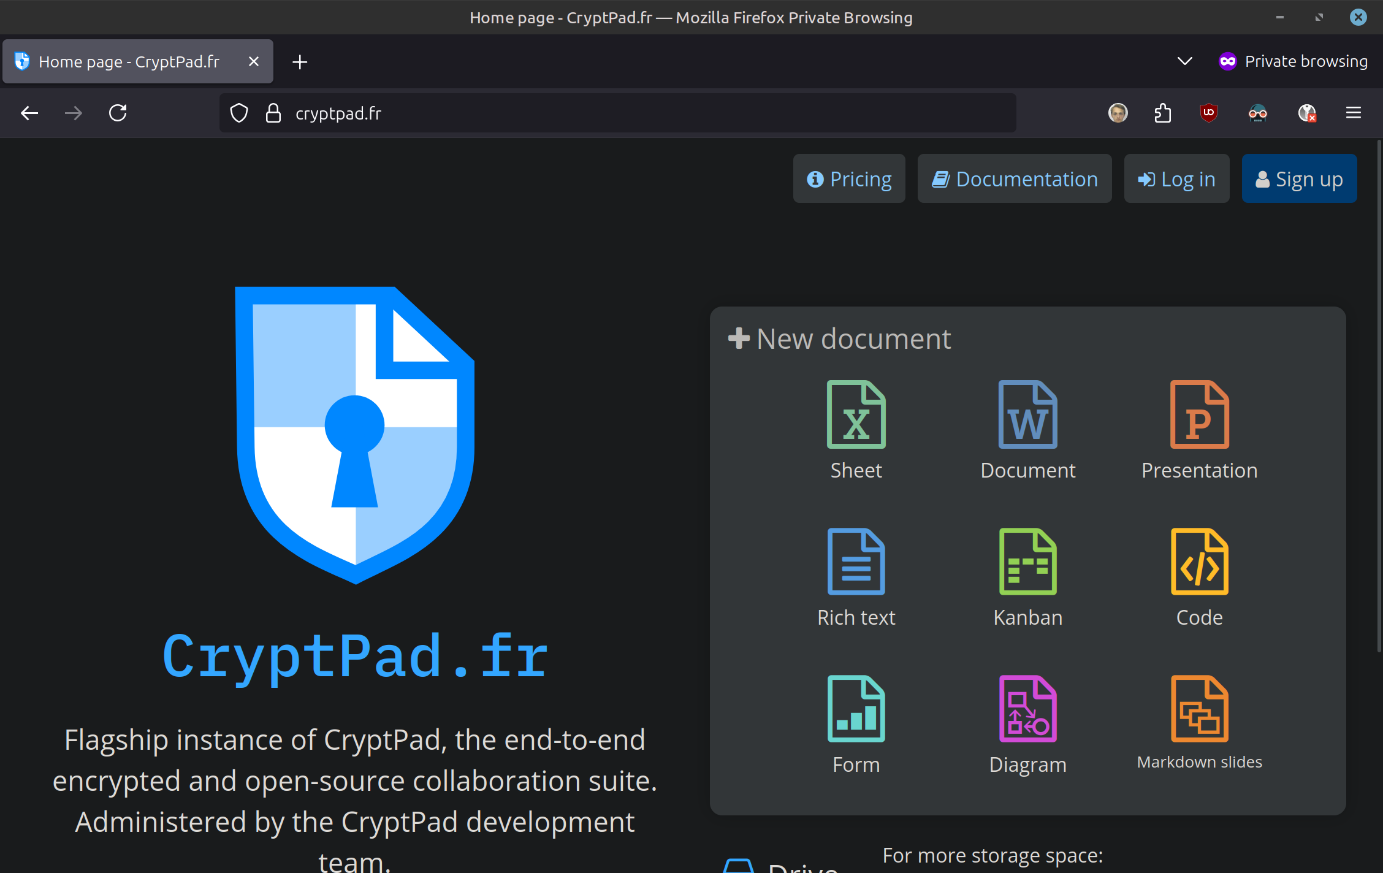Open the Log in page
Image resolution: width=1383 pixels, height=873 pixels.
[1176, 179]
